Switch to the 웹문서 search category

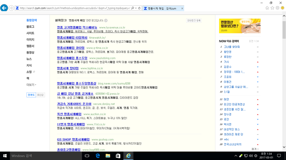tap(30, 46)
